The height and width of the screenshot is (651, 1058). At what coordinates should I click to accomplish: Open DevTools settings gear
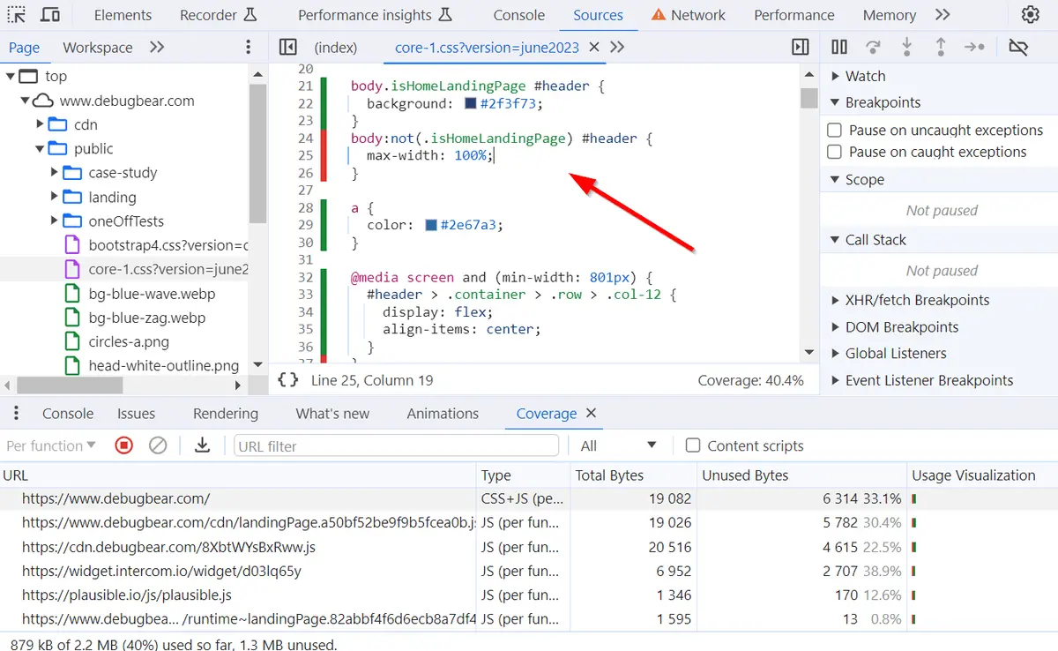(x=1030, y=15)
